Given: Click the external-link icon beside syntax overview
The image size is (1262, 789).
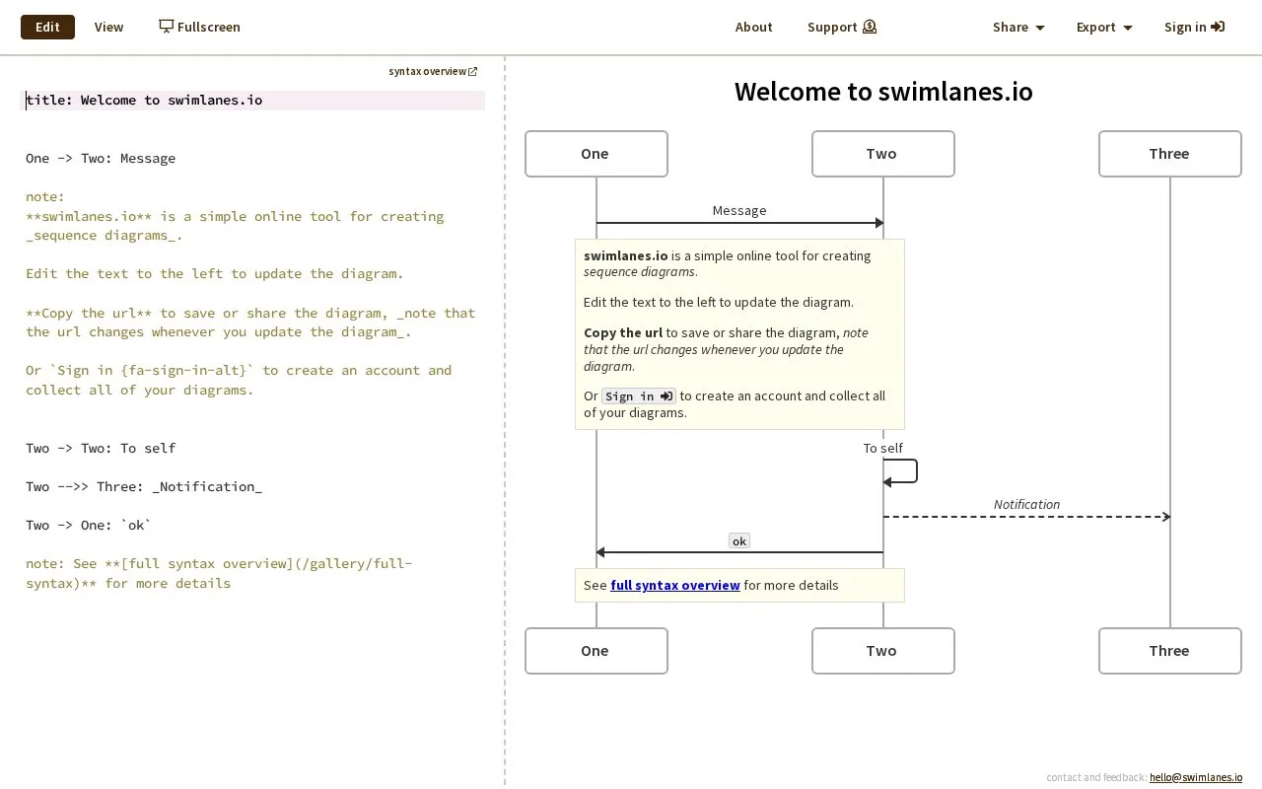Looking at the screenshot, I should coord(473,71).
